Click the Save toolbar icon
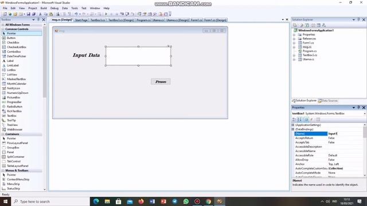This screenshot has width=367, height=206. point(29,14)
